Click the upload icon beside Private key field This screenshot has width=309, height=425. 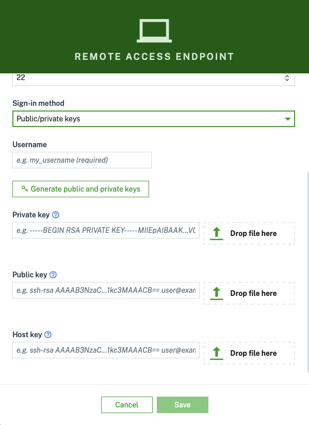(216, 233)
